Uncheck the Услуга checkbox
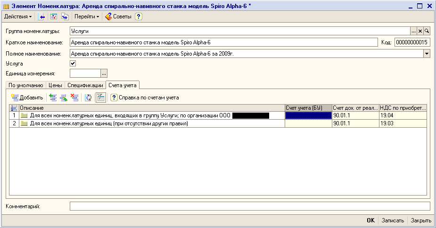 pos(73,63)
